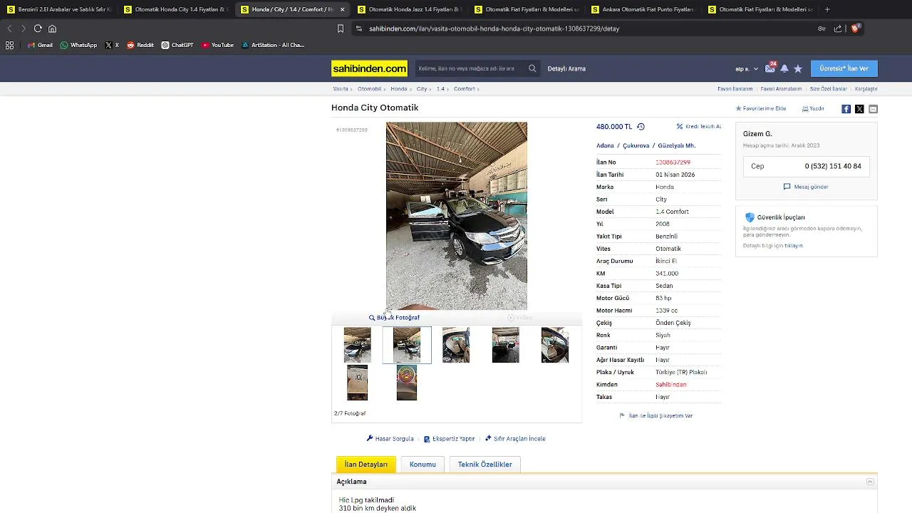912x513 pixels.
Task: Open a new browser tab with plus icon
Action: [827, 9]
